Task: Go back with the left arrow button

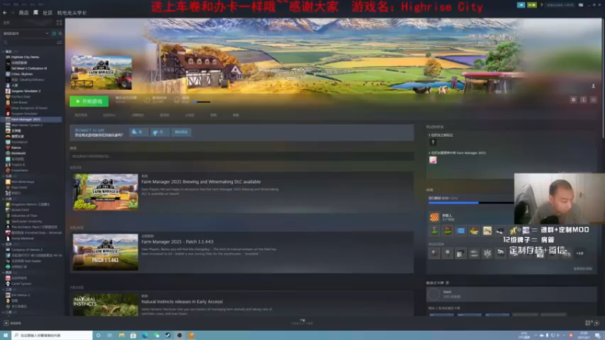Action: point(5,13)
